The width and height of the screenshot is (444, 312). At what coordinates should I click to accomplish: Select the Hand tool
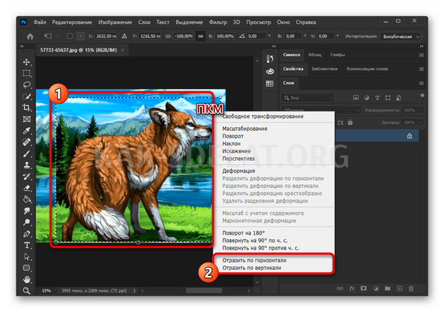(26, 279)
